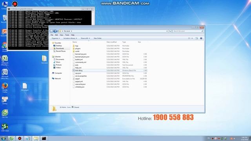Expand the address bar history dropdown
251x141 pixels.
tap(167, 31)
